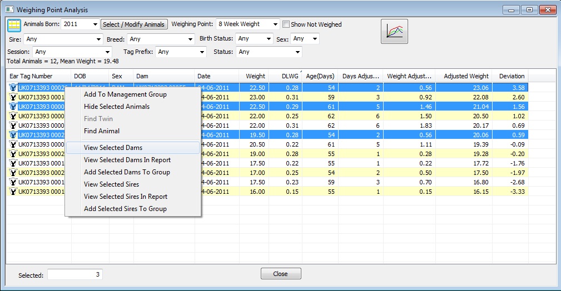Minimize the Weighing Point Analysis window
Image resolution: width=561 pixels, height=291 pixels.
pyautogui.click(x=511, y=10)
